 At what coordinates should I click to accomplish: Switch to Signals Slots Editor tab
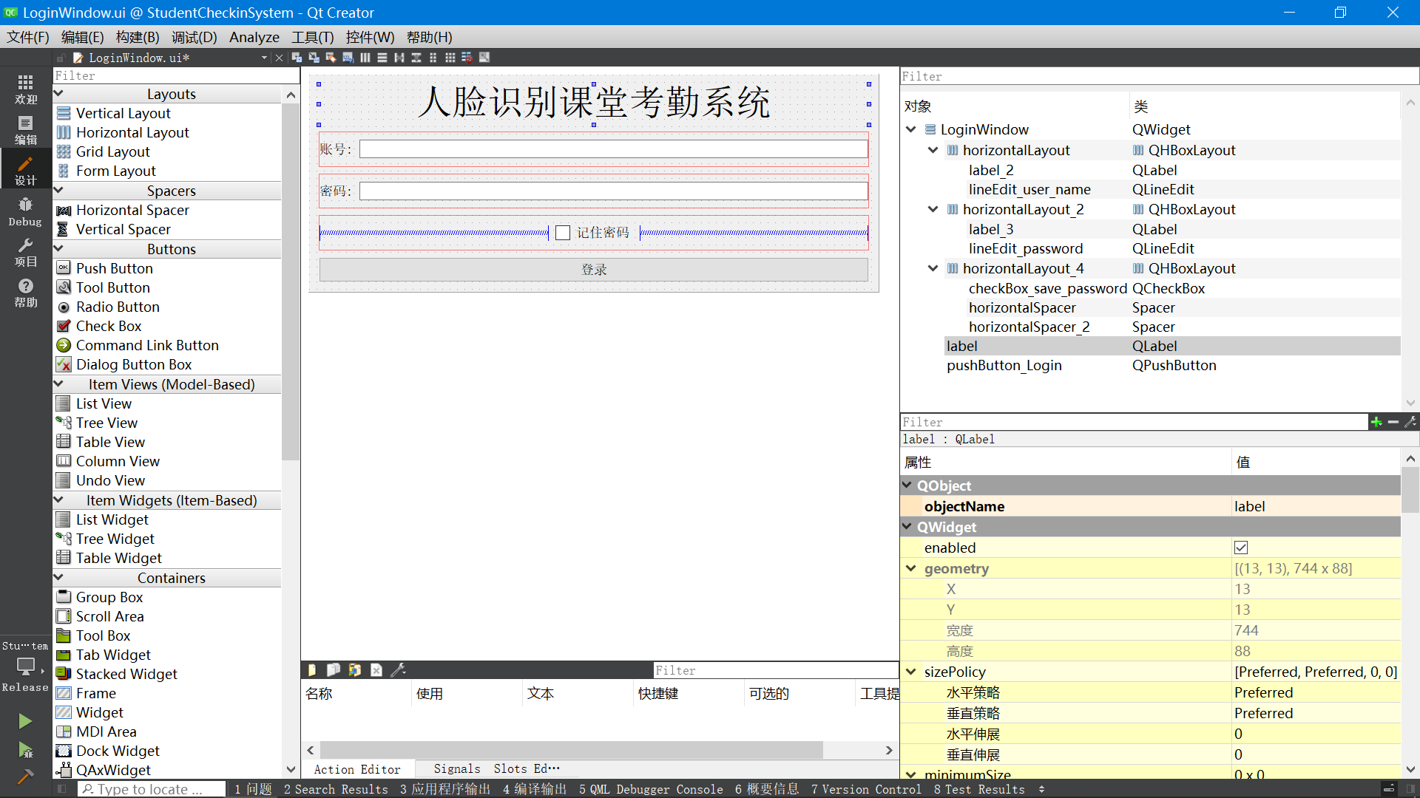496,769
